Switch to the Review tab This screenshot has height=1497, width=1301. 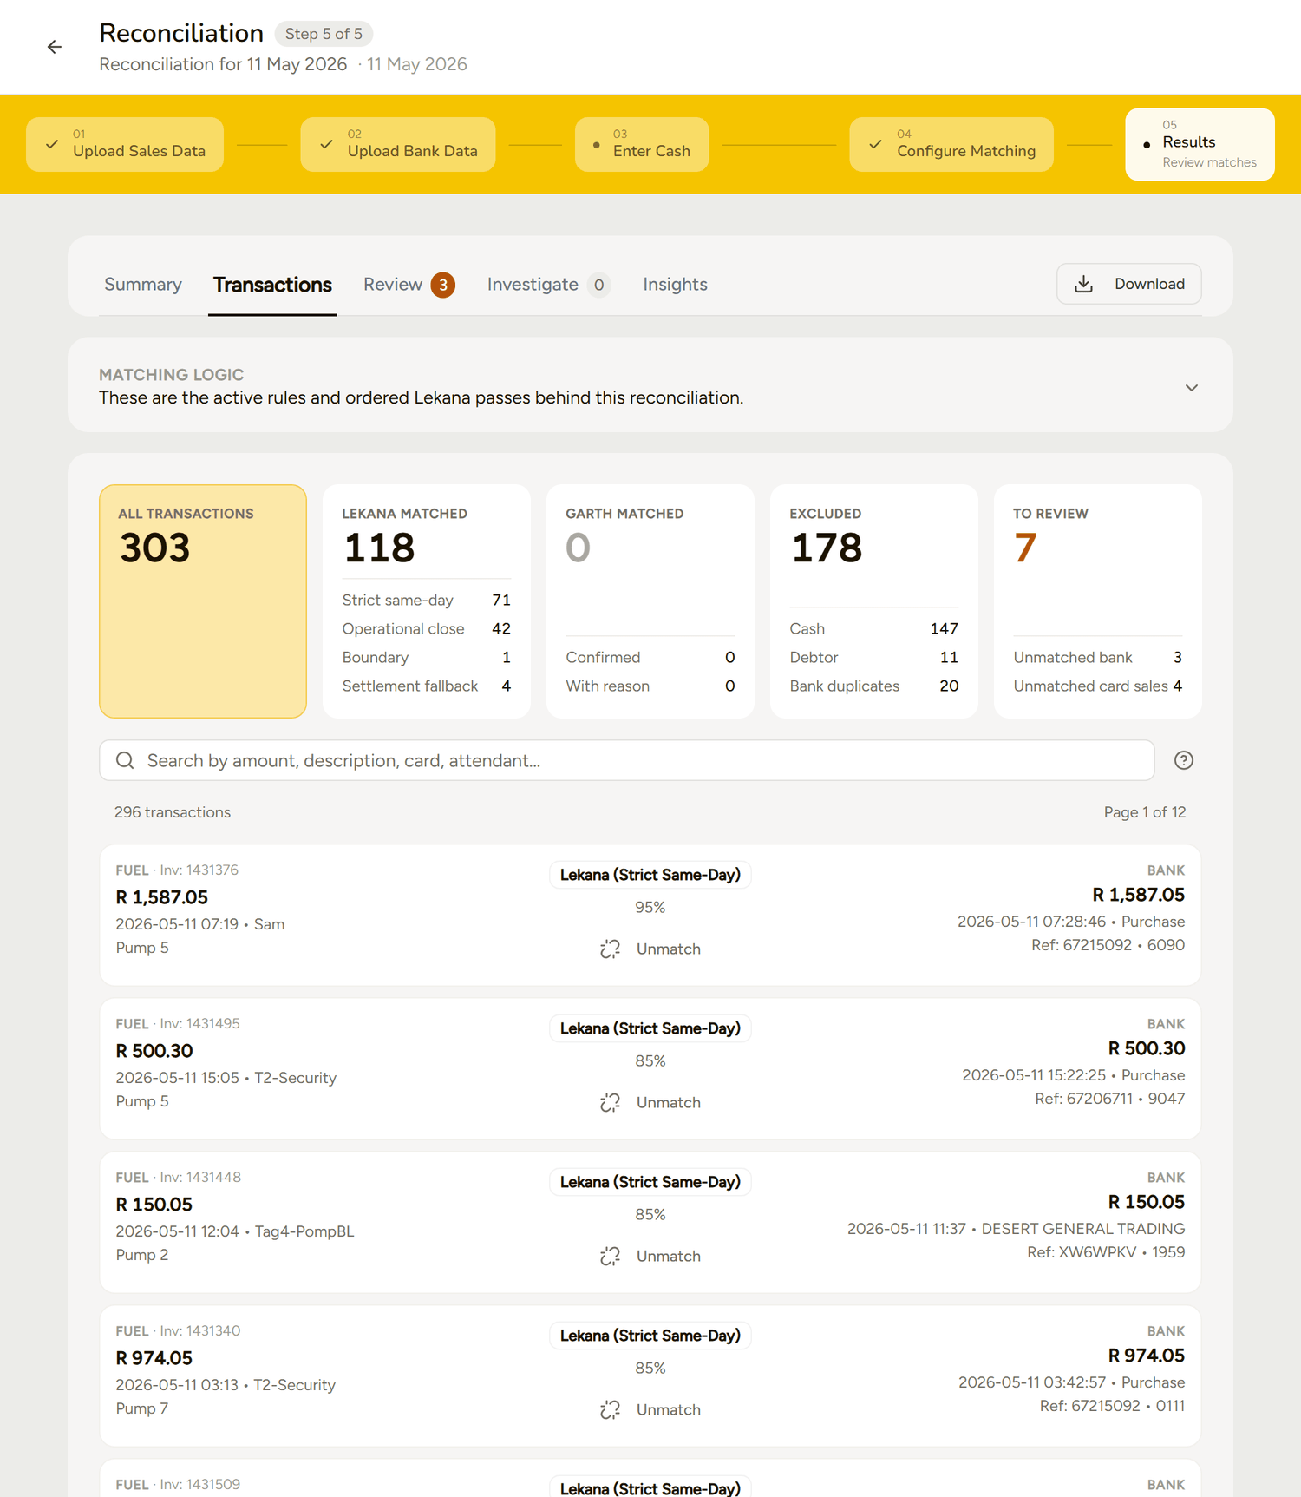(409, 285)
